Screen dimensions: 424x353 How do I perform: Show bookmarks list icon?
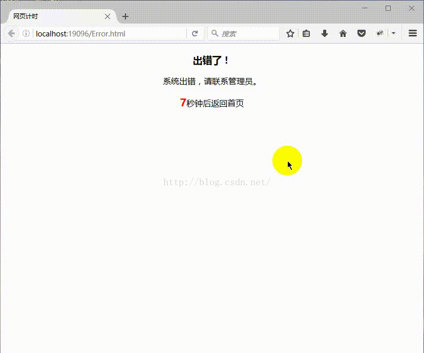click(x=306, y=33)
